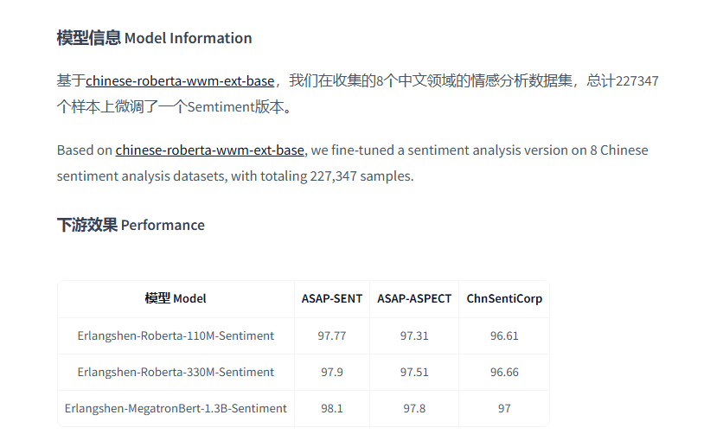Image resolution: width=710 pixels, height=447 pixels.
Task: Click the Performance heading
Action: point(131,225)
